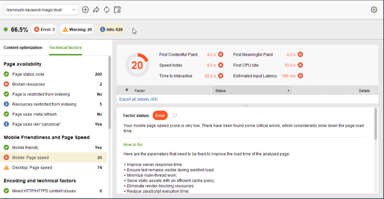The width and height of the screenshot is (384, 199).
Task: Click the refresh icon beside Error status
Action: (x=175, y=115)
